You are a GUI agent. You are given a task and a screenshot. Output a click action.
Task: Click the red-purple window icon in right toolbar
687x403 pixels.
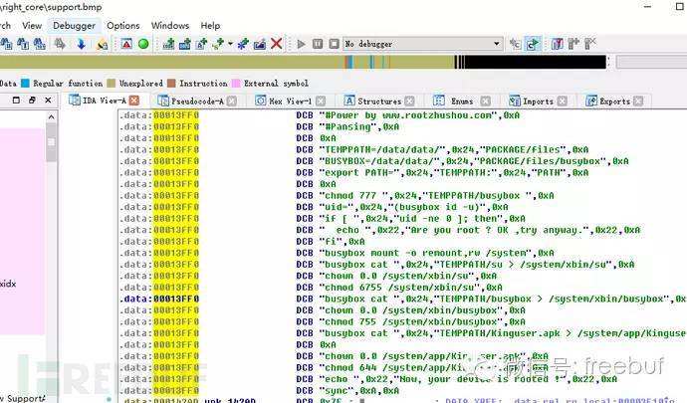(557, 44)
